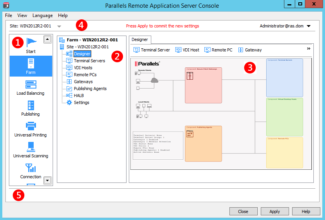The width and height of the screenshot is (325, 220).
Task: Click the Publishing Agents tree icon
Action: 69,89
